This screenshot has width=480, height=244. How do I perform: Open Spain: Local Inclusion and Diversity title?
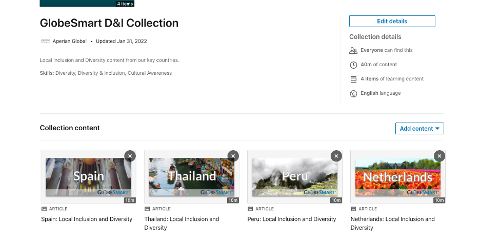coord(87,219)
